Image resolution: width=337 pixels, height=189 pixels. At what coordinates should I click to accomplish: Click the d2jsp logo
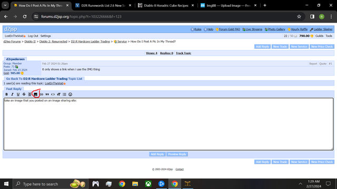point(11,29)
